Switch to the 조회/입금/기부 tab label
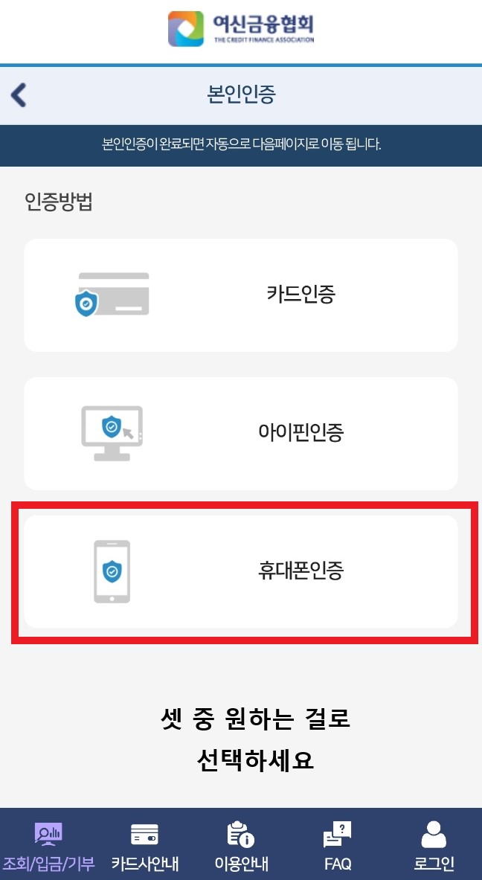This screenshot has height=880, width=482. tap(48, 863)
